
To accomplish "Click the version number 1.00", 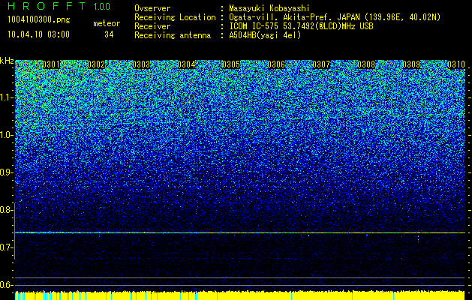I will pyautogui.click(x=101, y=7).
